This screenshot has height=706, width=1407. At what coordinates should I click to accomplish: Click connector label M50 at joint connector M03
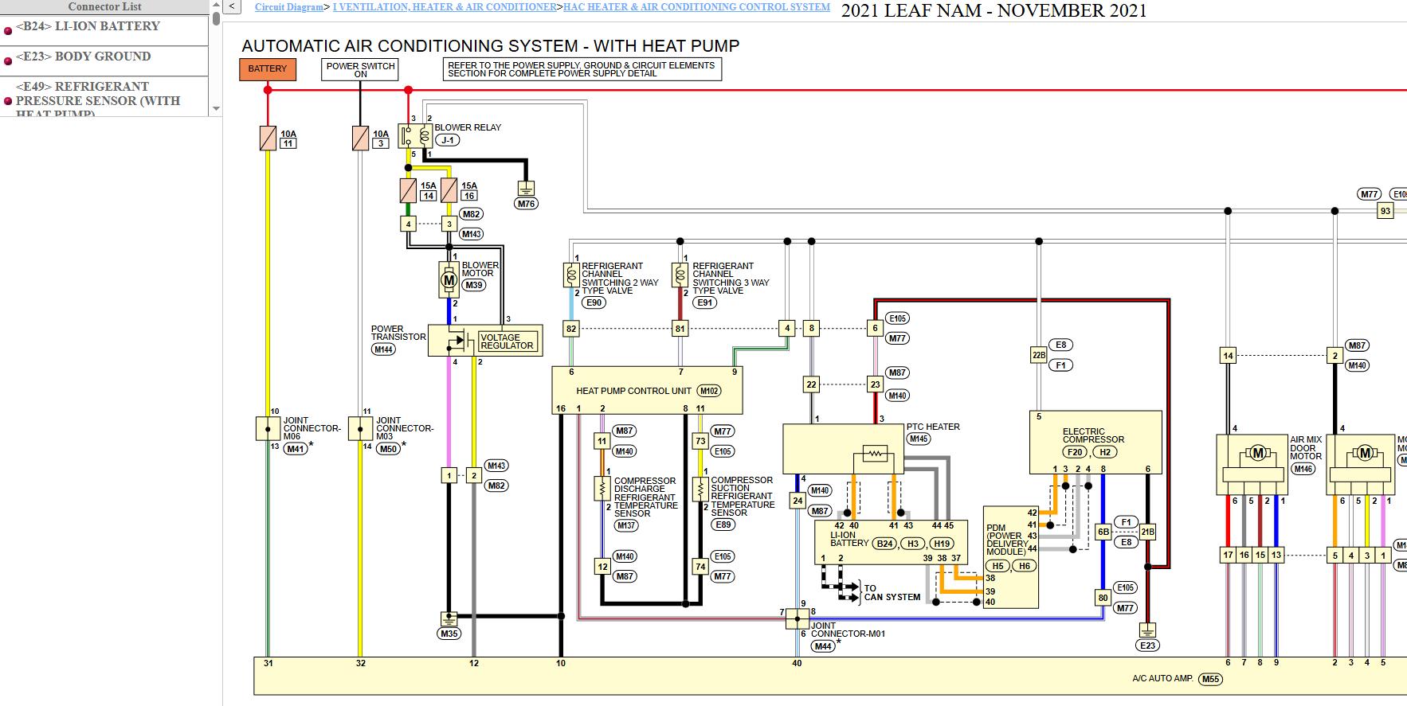[x=388, y=449]
